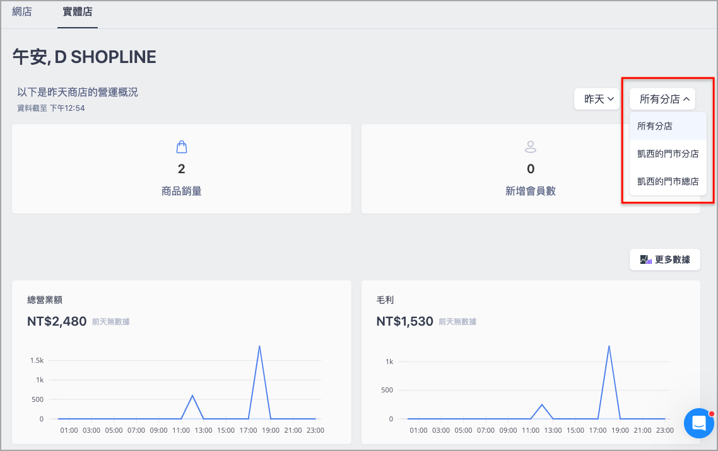Screen dimensions: 718x451
Task: Click the 新增會員數 label
Action: [531, 191]
